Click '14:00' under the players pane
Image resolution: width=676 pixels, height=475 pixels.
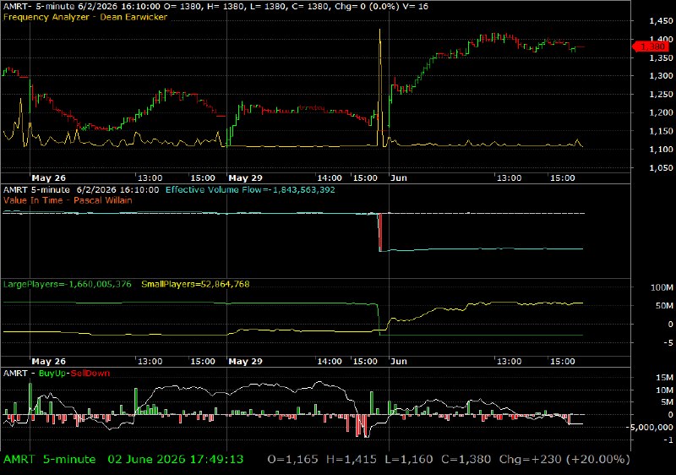(x=330, y=361)
